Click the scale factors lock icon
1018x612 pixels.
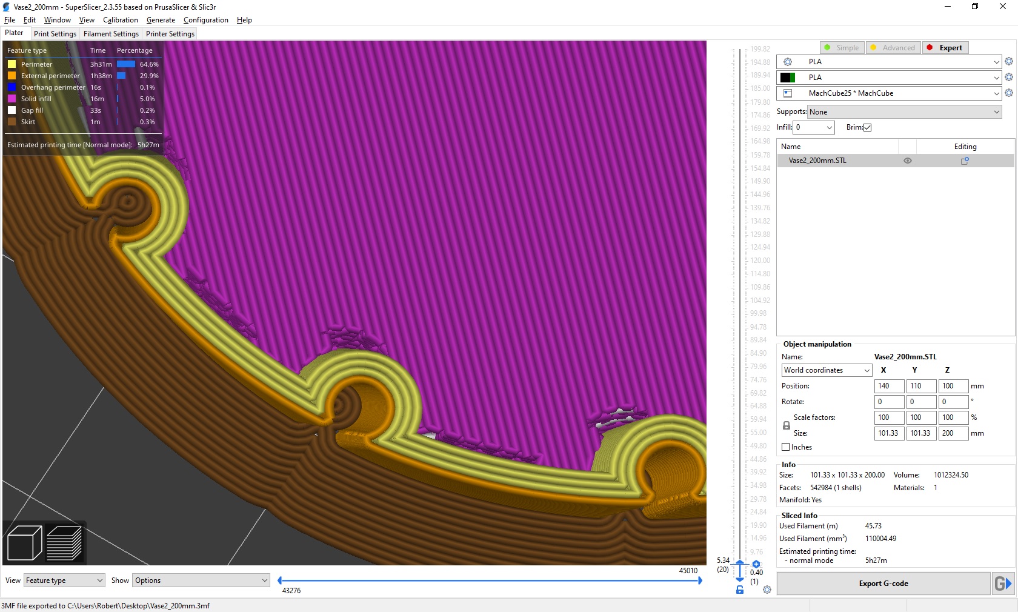click(786, 426)
